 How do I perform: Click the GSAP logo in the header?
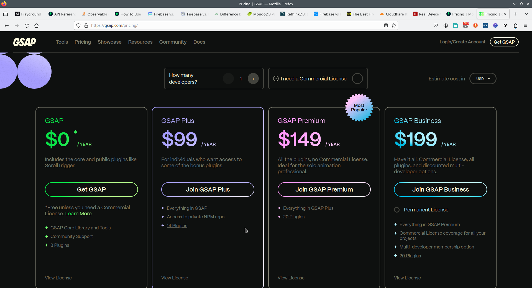[x=25, y=42]
